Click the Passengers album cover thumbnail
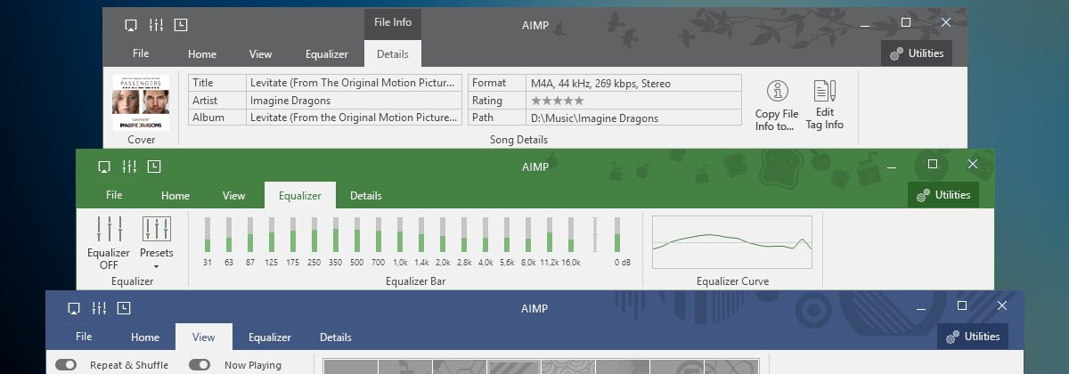 click(x=141, y=102)
